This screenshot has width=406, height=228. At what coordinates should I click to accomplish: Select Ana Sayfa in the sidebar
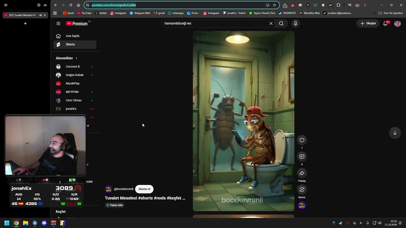pos(75,36)
